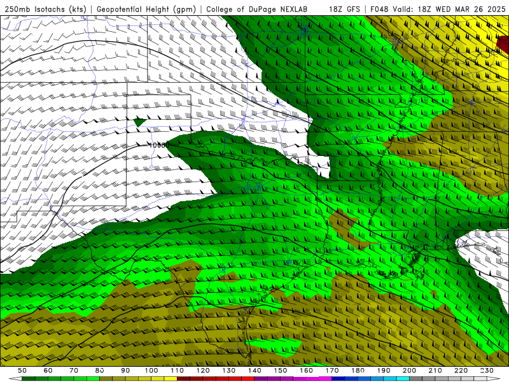Click the dark red wind maximum in top-right corner
The height and width of the screenshot is (382, 509).
click(503, 44)
